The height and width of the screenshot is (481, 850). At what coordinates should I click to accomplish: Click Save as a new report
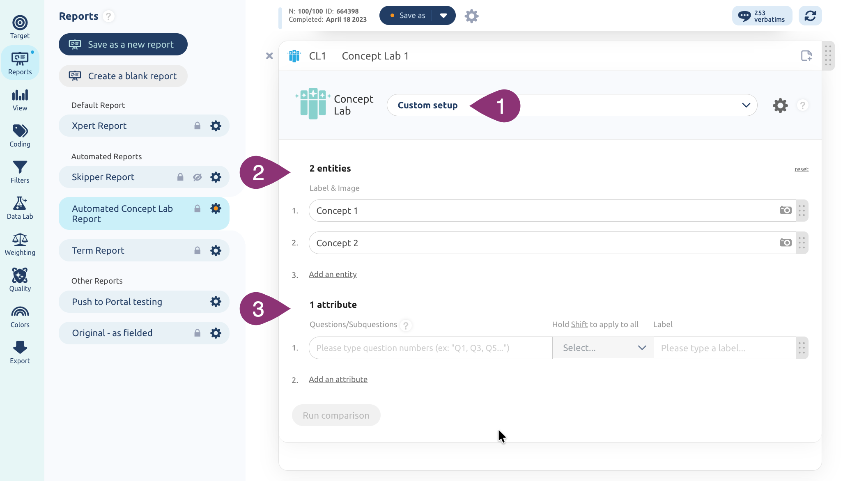123,44
